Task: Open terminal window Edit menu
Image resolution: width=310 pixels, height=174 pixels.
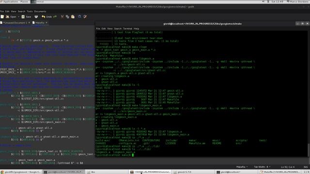Action: tap(104, 29)
